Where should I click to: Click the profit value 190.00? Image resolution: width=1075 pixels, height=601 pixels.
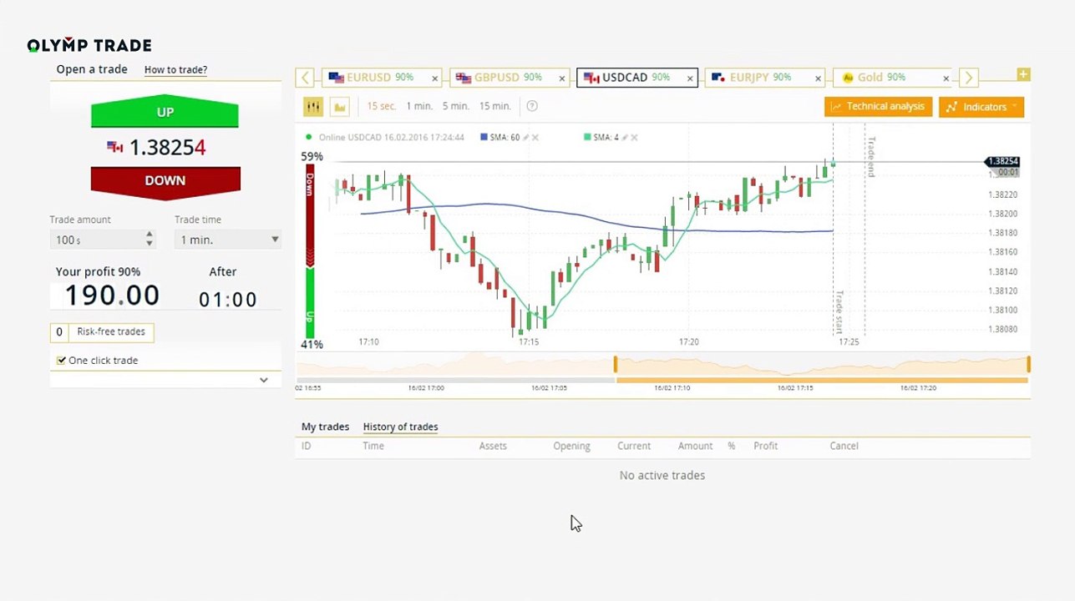tap(112, 295)
